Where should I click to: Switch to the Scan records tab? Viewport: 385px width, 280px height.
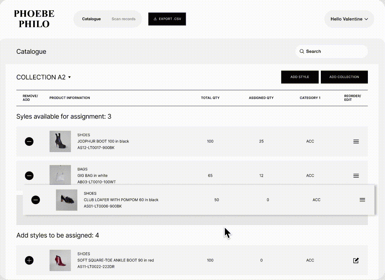(x=124, y=19)
